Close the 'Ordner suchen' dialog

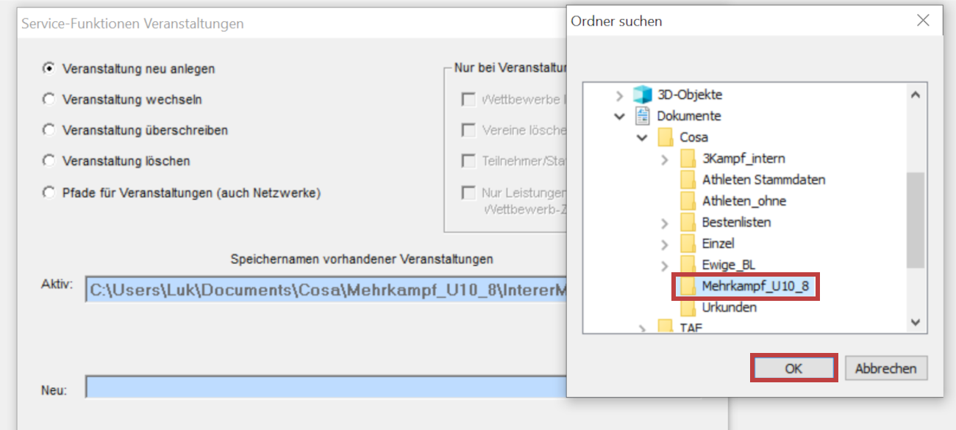click(923, 21)
